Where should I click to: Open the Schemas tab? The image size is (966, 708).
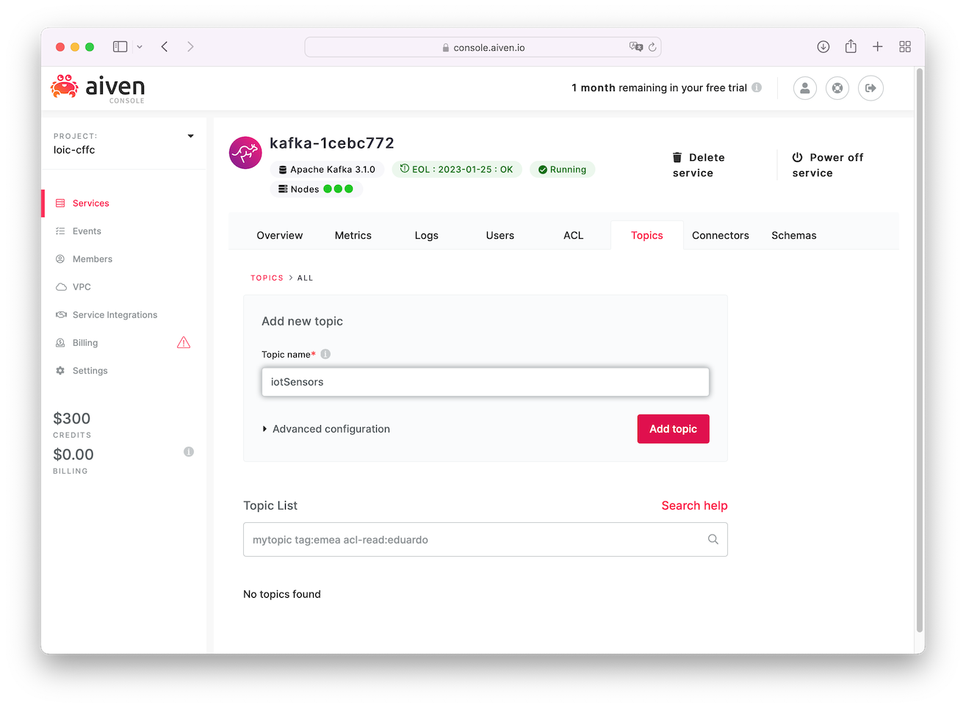[794, 235]
